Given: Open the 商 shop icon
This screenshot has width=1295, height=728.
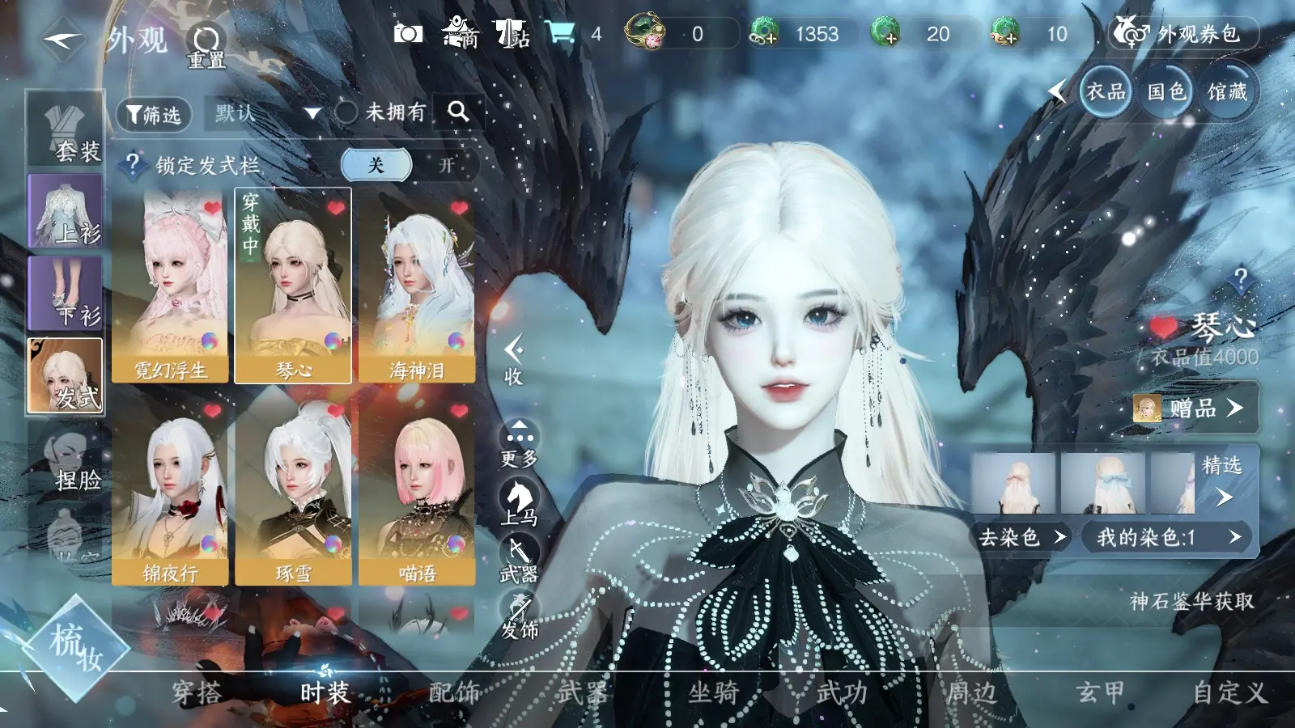Looking at the screenshot, I should (x=460, y=33).
